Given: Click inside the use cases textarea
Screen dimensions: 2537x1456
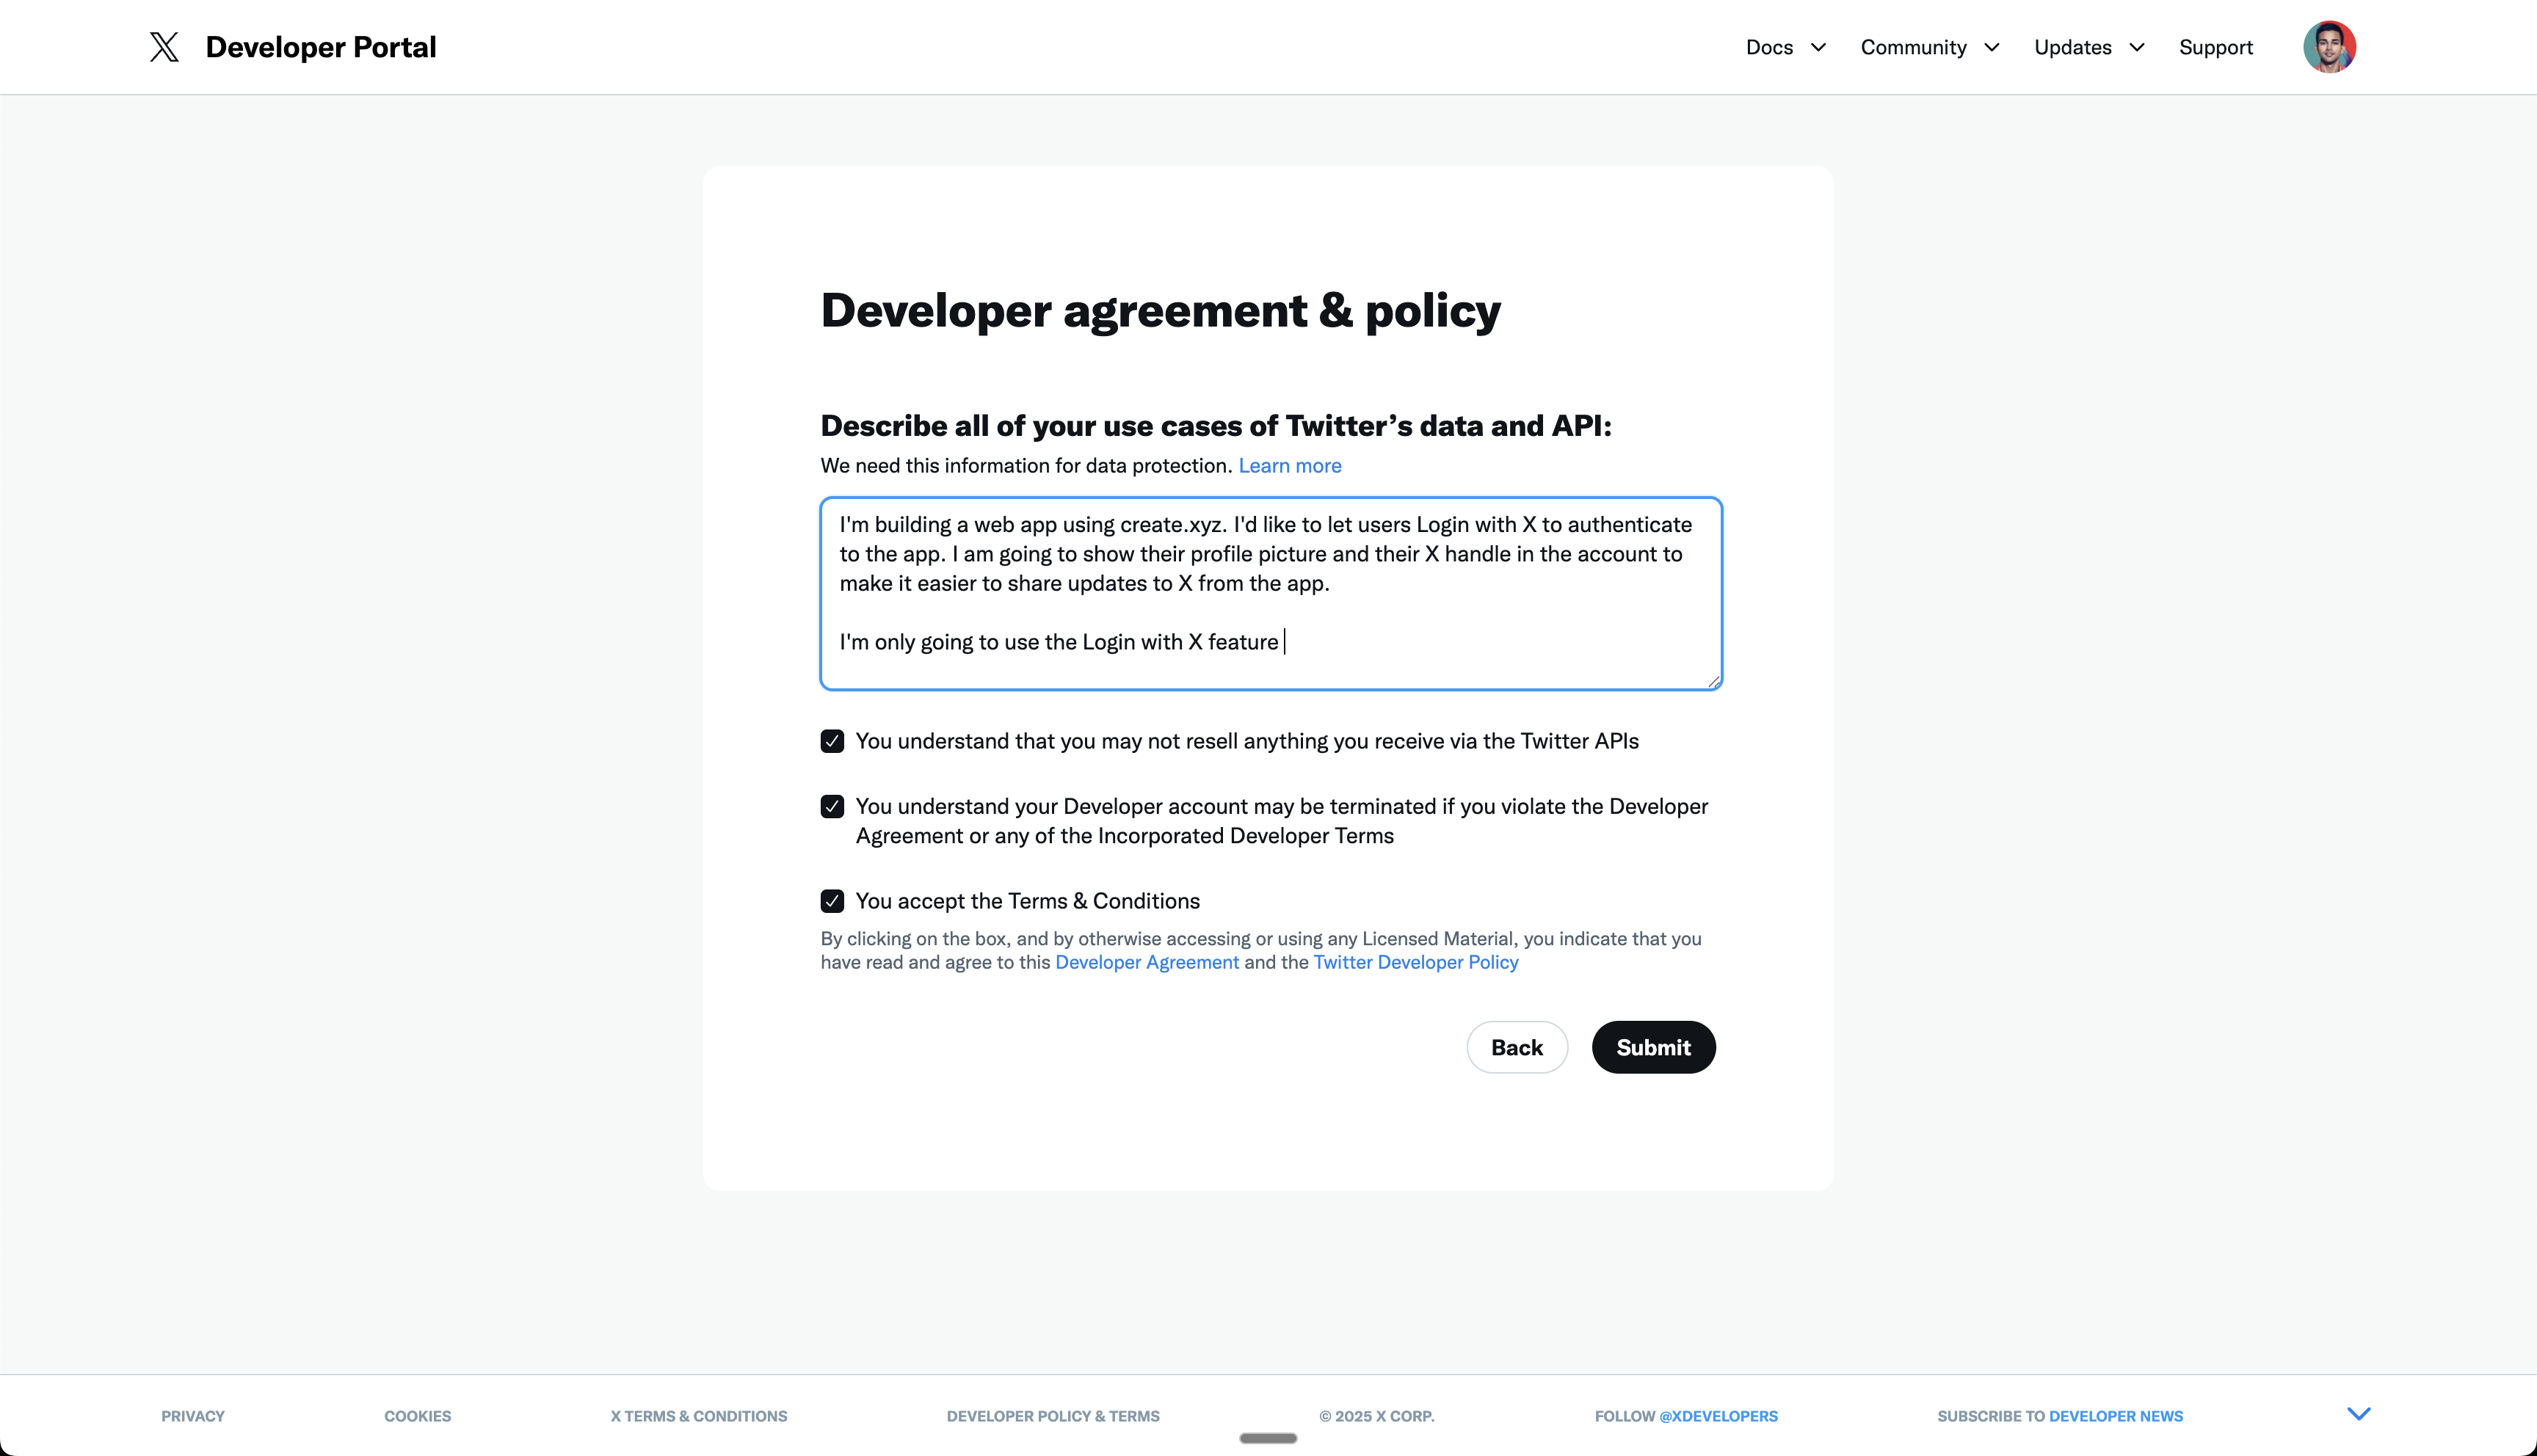Looking at the screenshot, I should [x=1270, y=592].
